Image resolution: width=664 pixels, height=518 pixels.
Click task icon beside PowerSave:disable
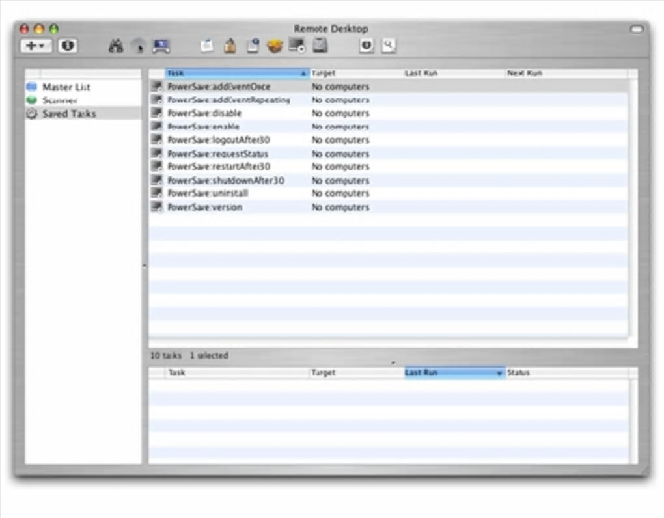[x=157, y=113]
